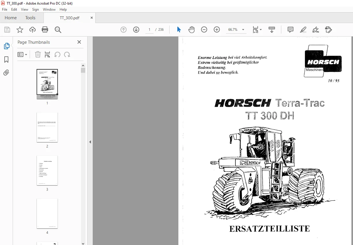Click the TT 300 DH title text
Screen dimensions: 353x245
point(270,116)
